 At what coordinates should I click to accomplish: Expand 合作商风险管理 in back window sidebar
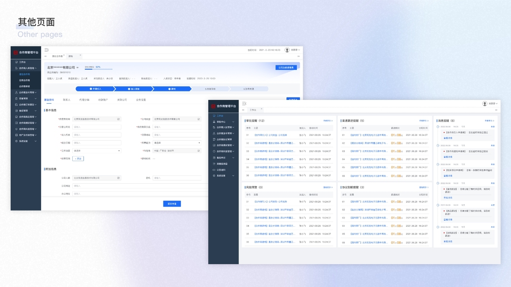click(x=35, y=129)
